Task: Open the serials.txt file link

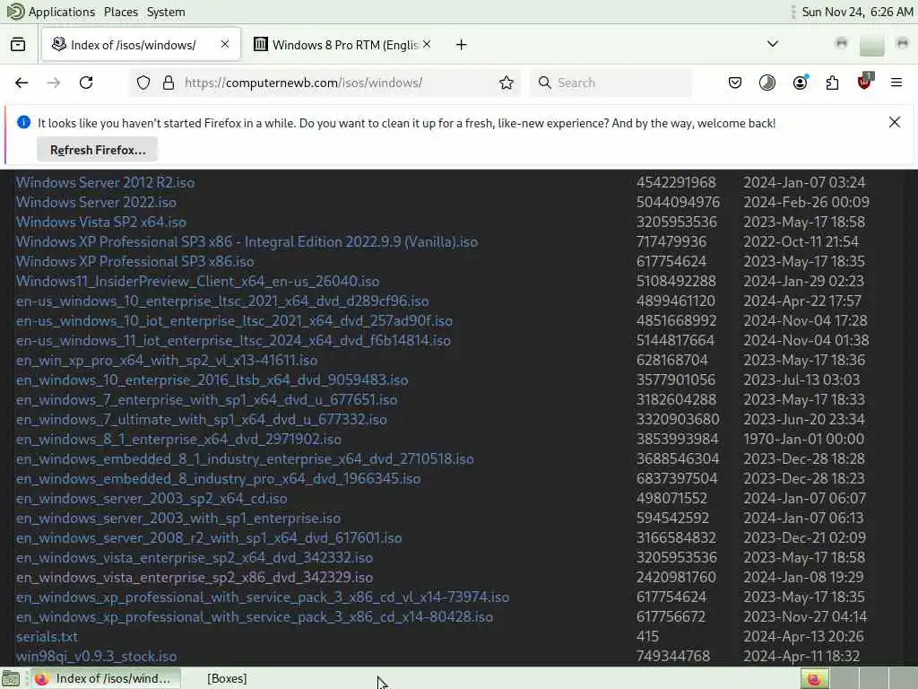Action: tap(47, 637)
